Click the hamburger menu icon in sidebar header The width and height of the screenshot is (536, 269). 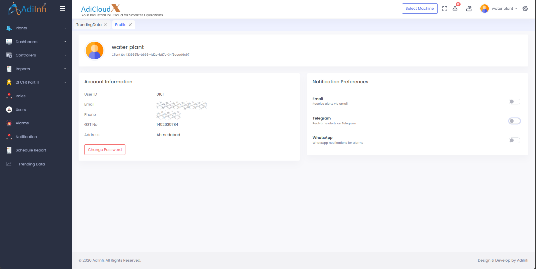point(62,9)
